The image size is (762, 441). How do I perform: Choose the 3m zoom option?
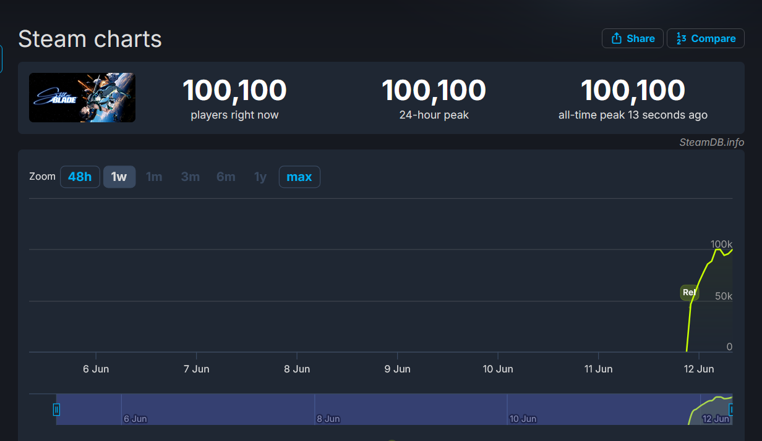tap(190, 177)
